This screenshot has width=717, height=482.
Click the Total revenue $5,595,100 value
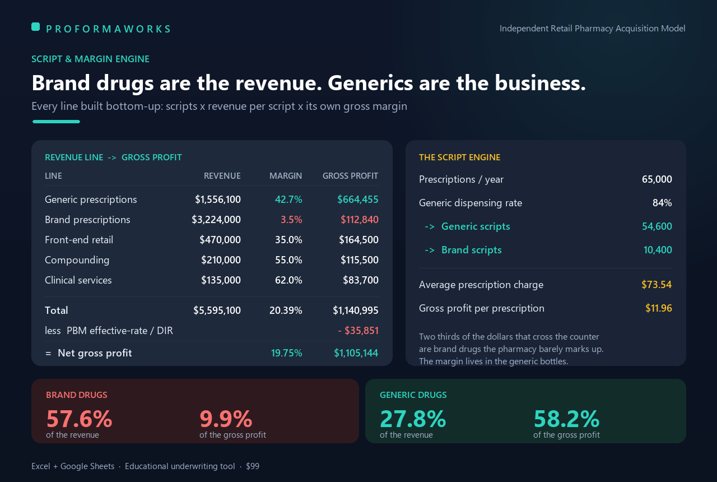[217, 310]
